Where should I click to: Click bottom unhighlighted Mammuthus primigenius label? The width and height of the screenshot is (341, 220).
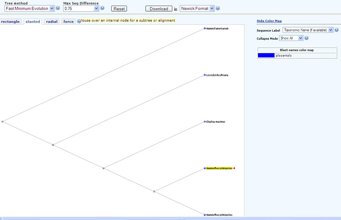219,215
